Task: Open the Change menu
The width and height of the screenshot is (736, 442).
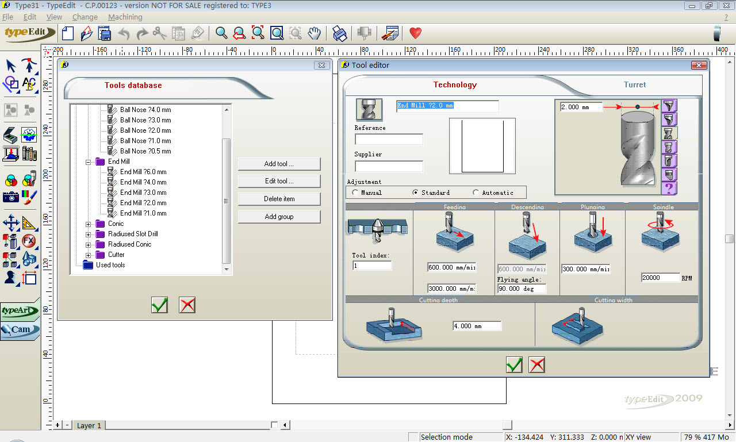Action: tap(85, 17)
